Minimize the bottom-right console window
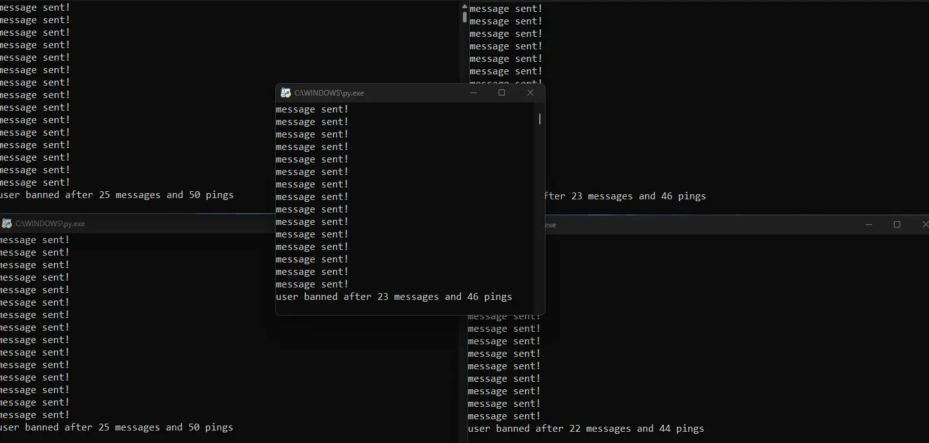Image resolution: width=929 pixels, height=443 pixels. pyautogui.click(x=869, y=224)
